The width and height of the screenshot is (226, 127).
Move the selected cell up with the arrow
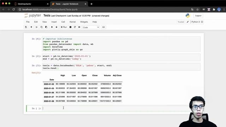52,27
